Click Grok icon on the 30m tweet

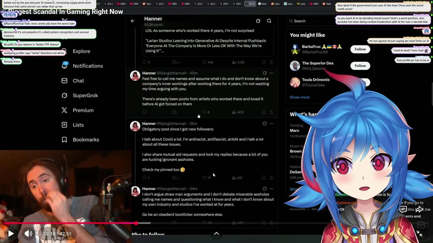coord(265,73)
